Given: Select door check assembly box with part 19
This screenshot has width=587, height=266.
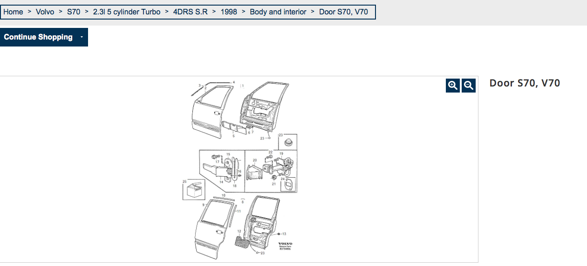Looking at the screenshot, I should point(271,171).
